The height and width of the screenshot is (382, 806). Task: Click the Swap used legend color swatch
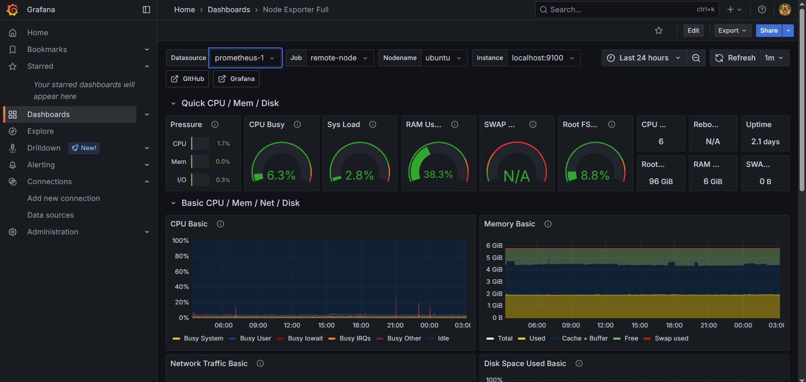click(647, 338)
